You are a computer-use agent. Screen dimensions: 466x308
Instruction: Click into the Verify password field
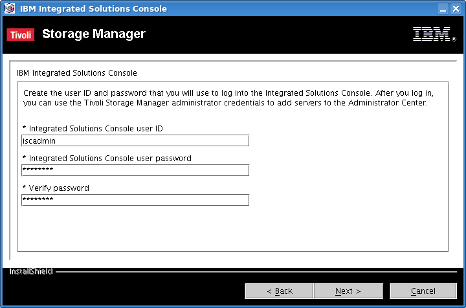135,200
